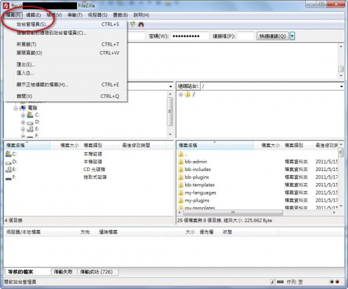Switch to the 傳輸成功 (726) tab
The height and width of the screenshot is (289, 348).
click(96, 272)
